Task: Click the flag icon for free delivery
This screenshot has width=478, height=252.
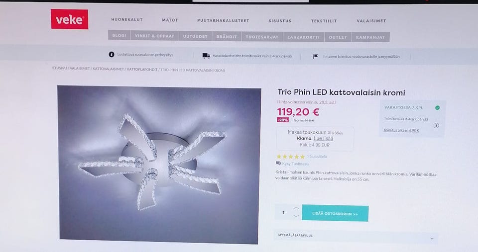Action: click(316, 56)
